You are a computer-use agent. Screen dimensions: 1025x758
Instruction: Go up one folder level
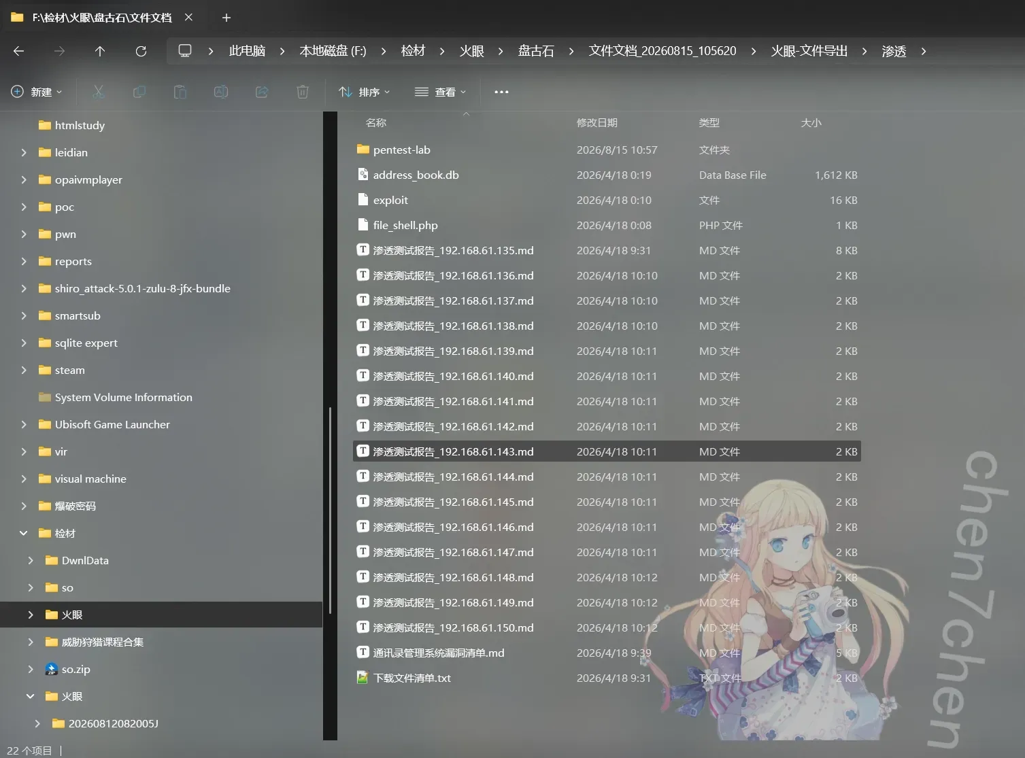coord(100,51)
